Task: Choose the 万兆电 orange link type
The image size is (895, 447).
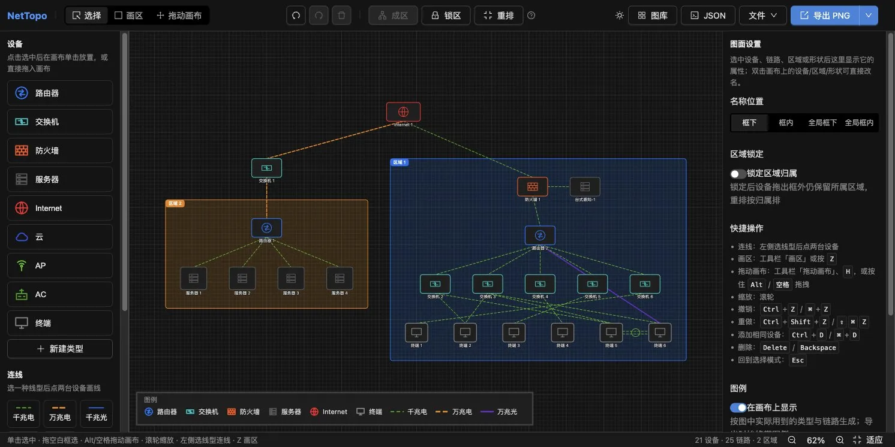Action: [x=60, y=414]
